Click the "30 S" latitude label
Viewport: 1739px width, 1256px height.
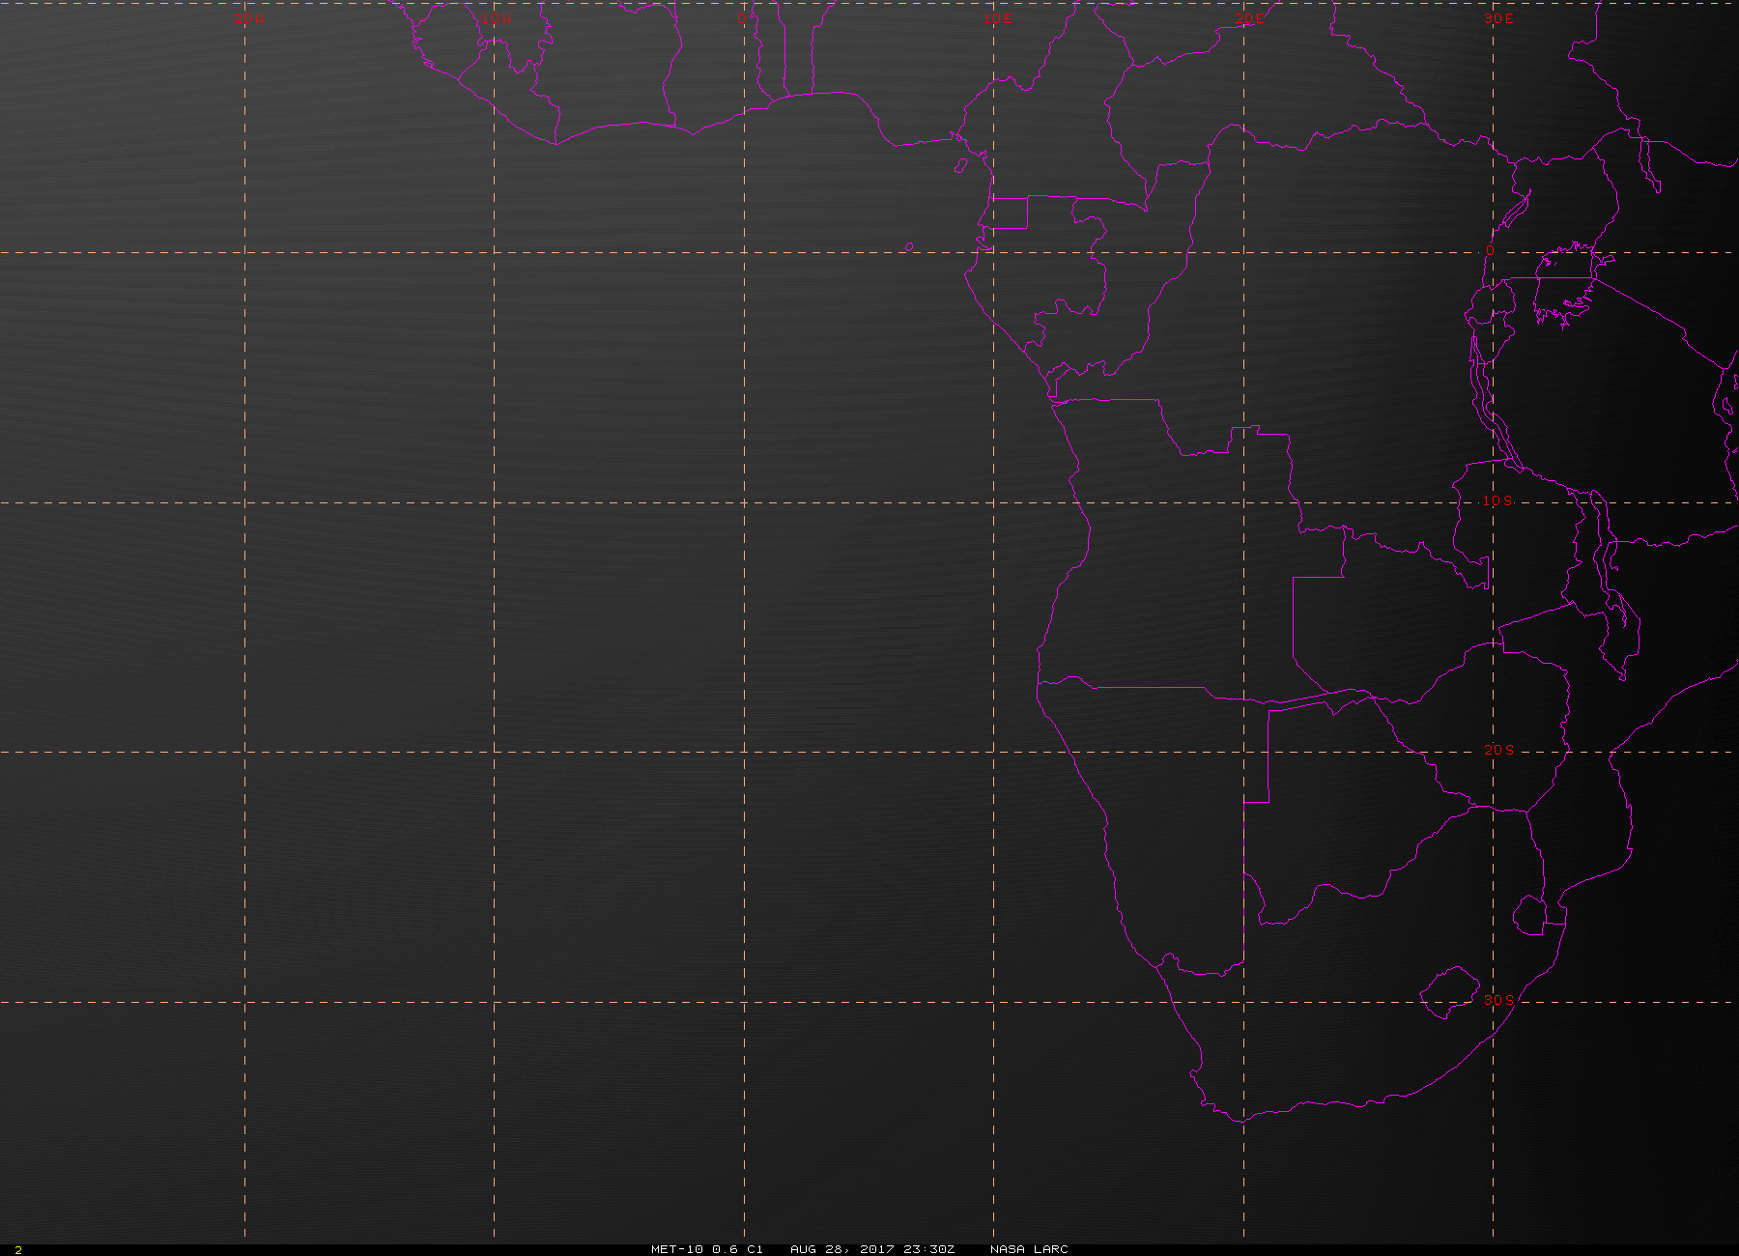tap(1498, 1000)
